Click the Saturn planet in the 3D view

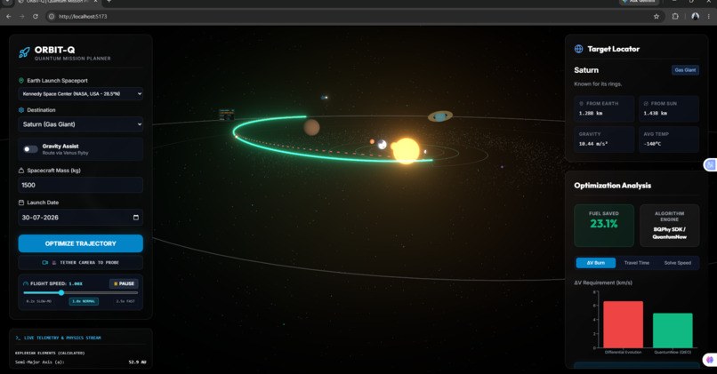pyautogui.click(x=439, y=116)
